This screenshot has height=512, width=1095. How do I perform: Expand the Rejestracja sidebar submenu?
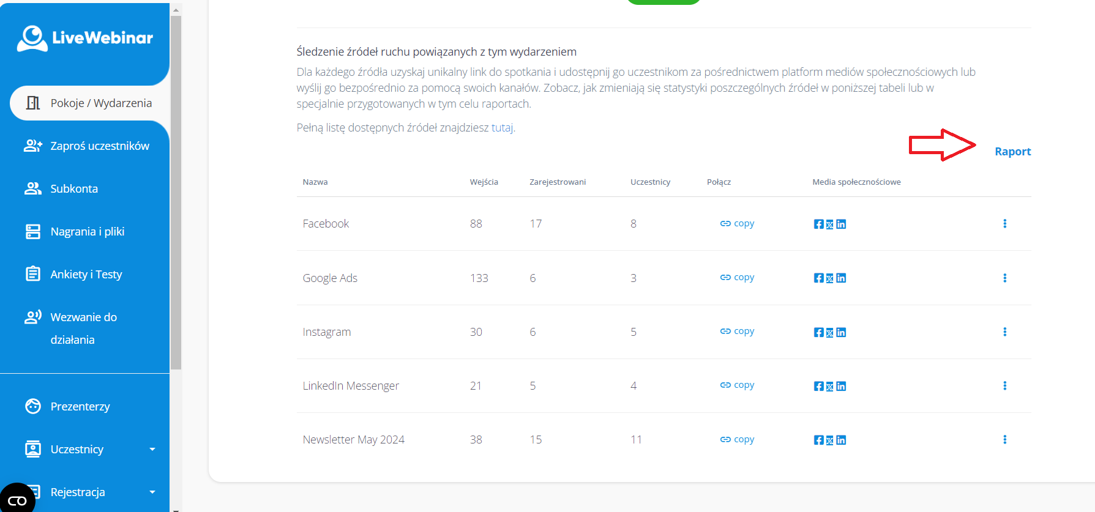[152, 492]
